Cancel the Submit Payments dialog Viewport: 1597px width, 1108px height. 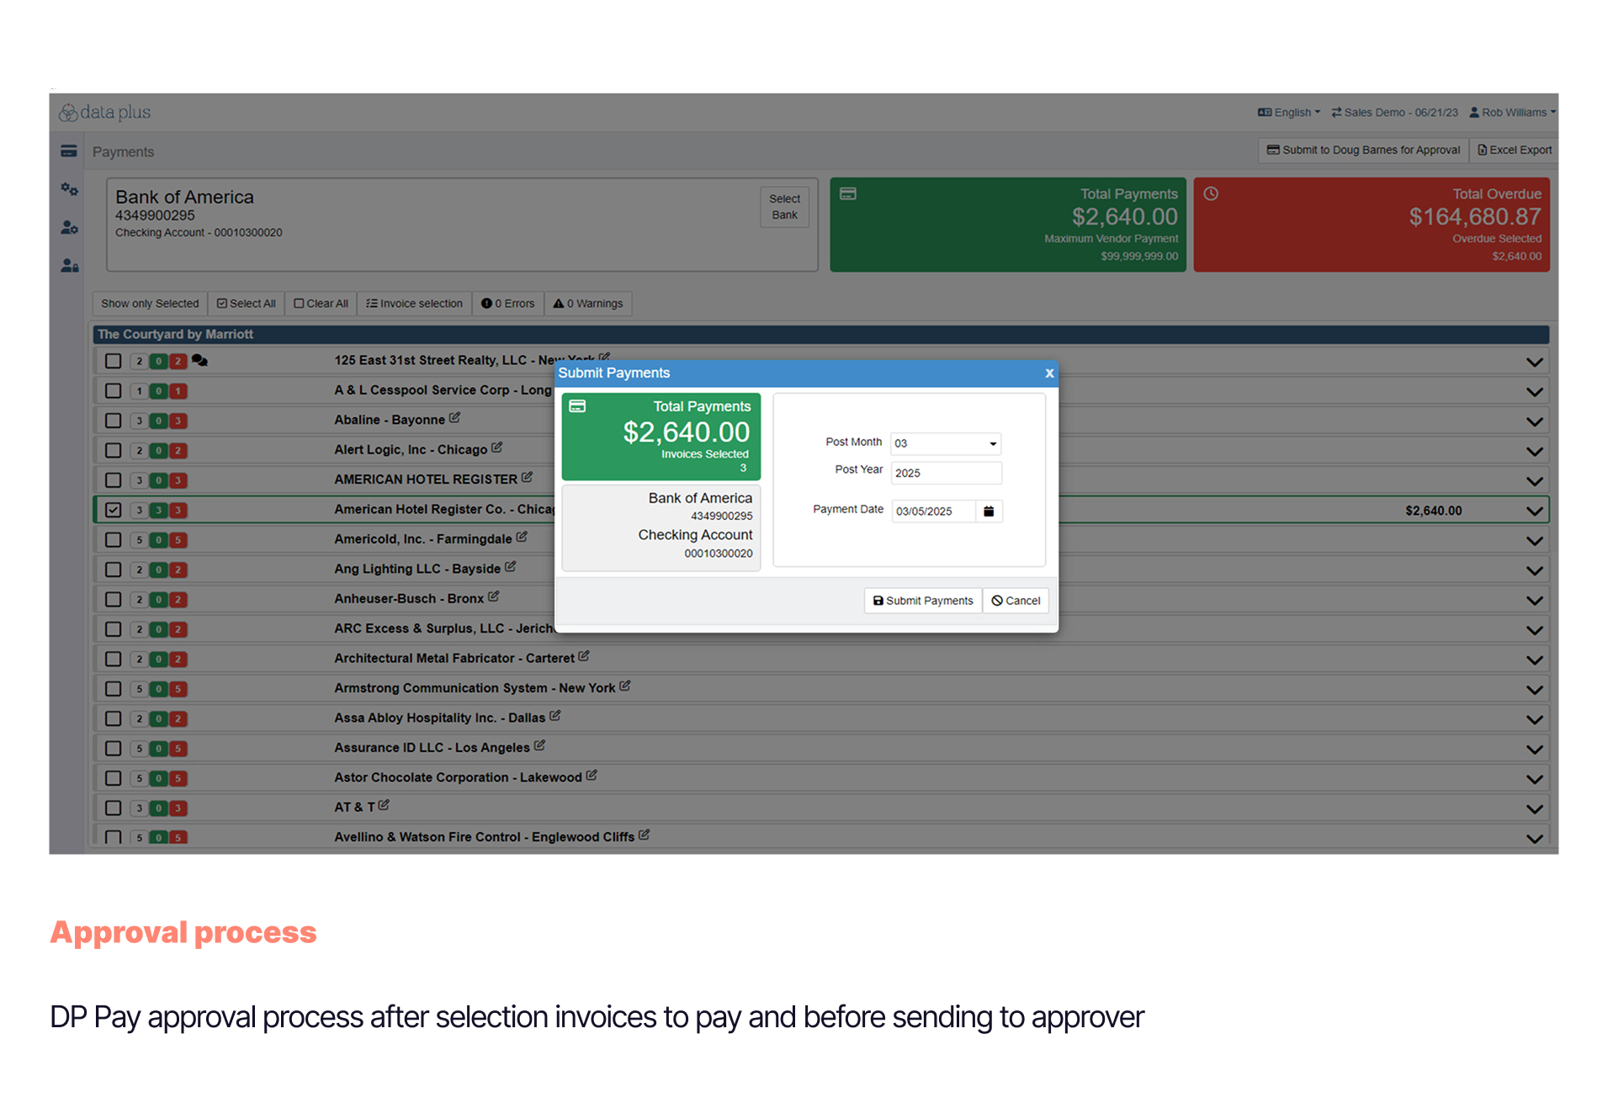pos(1016,601)
